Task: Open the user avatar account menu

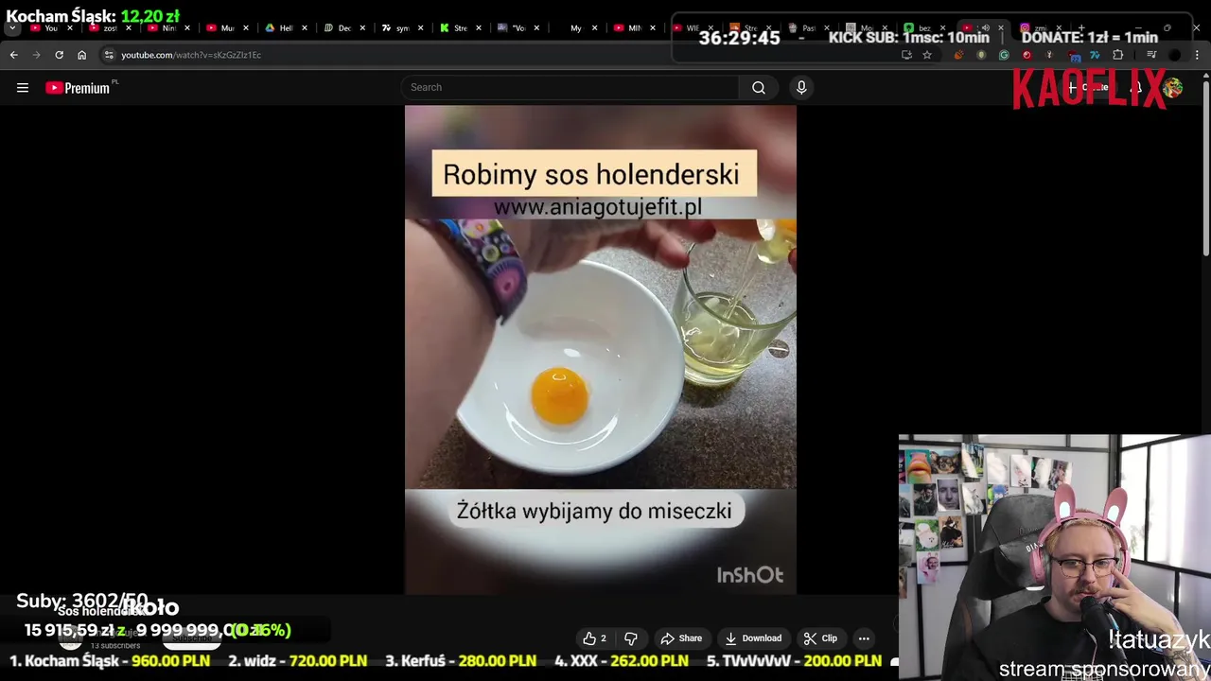Action: pos(1172,88)
